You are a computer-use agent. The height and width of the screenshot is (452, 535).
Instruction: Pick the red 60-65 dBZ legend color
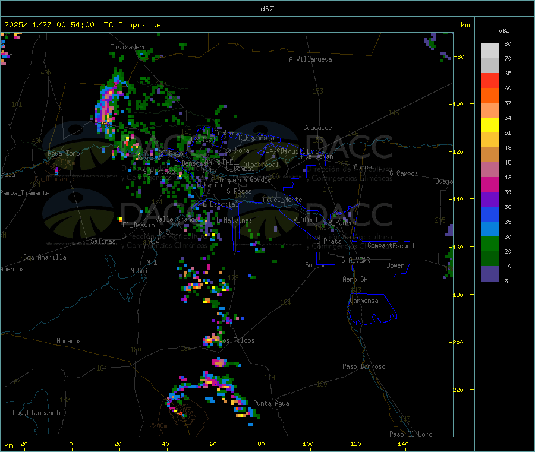click(x=490, y=80)
